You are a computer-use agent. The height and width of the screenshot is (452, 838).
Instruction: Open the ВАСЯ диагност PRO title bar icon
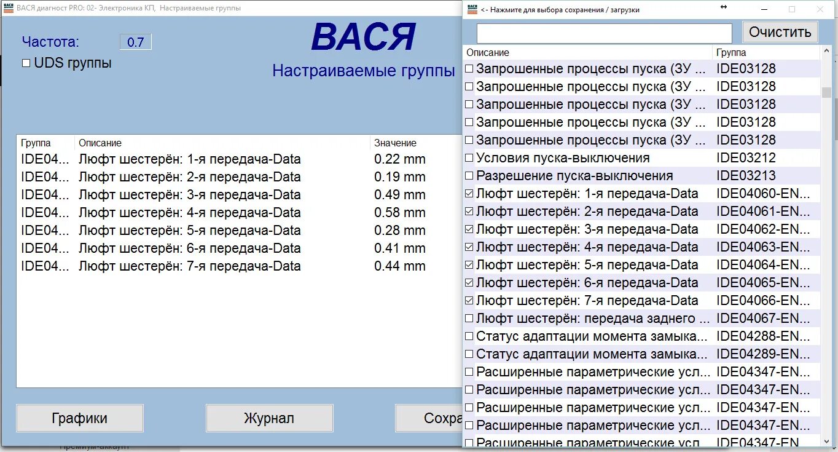click(9, 8)
